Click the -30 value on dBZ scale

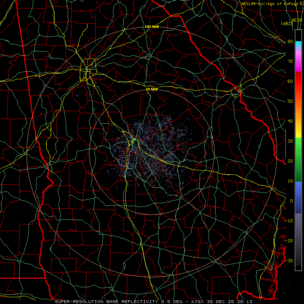tap(289, 260)
